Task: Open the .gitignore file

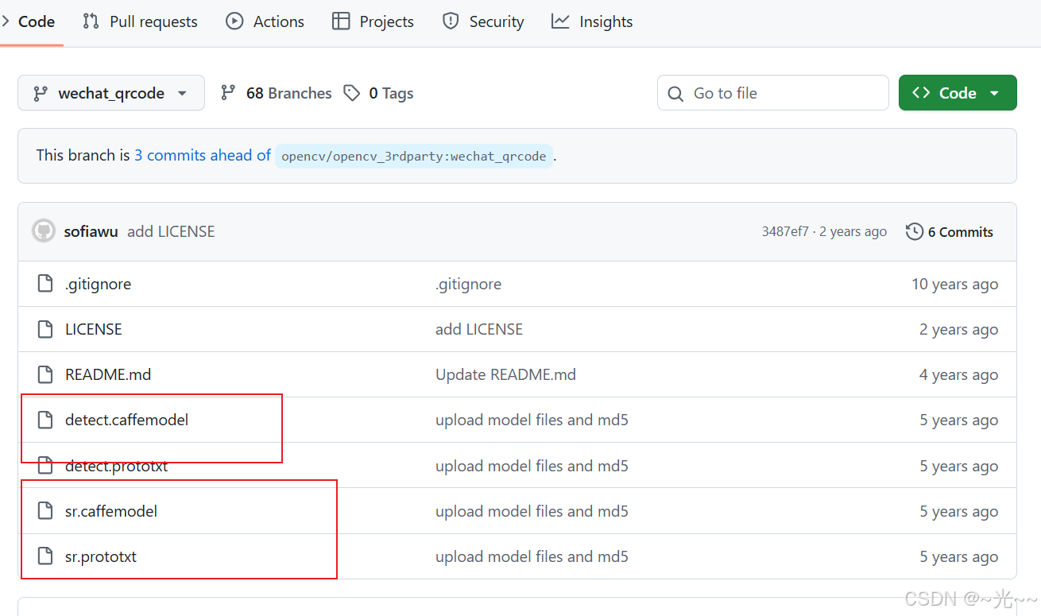Action: tap(99, 284)
